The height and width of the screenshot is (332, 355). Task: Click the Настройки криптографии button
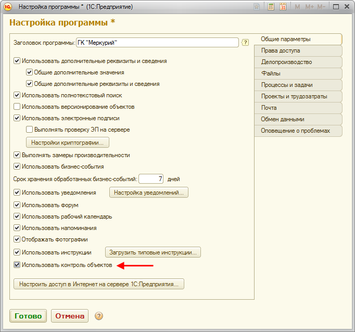[68, 142]
